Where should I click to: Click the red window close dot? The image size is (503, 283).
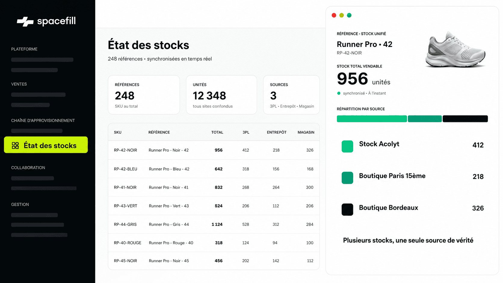334,15
